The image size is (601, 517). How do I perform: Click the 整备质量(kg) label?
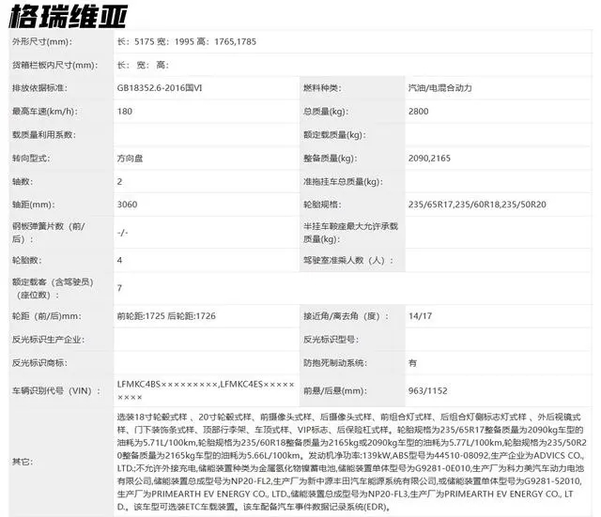[x=330, y=159]
